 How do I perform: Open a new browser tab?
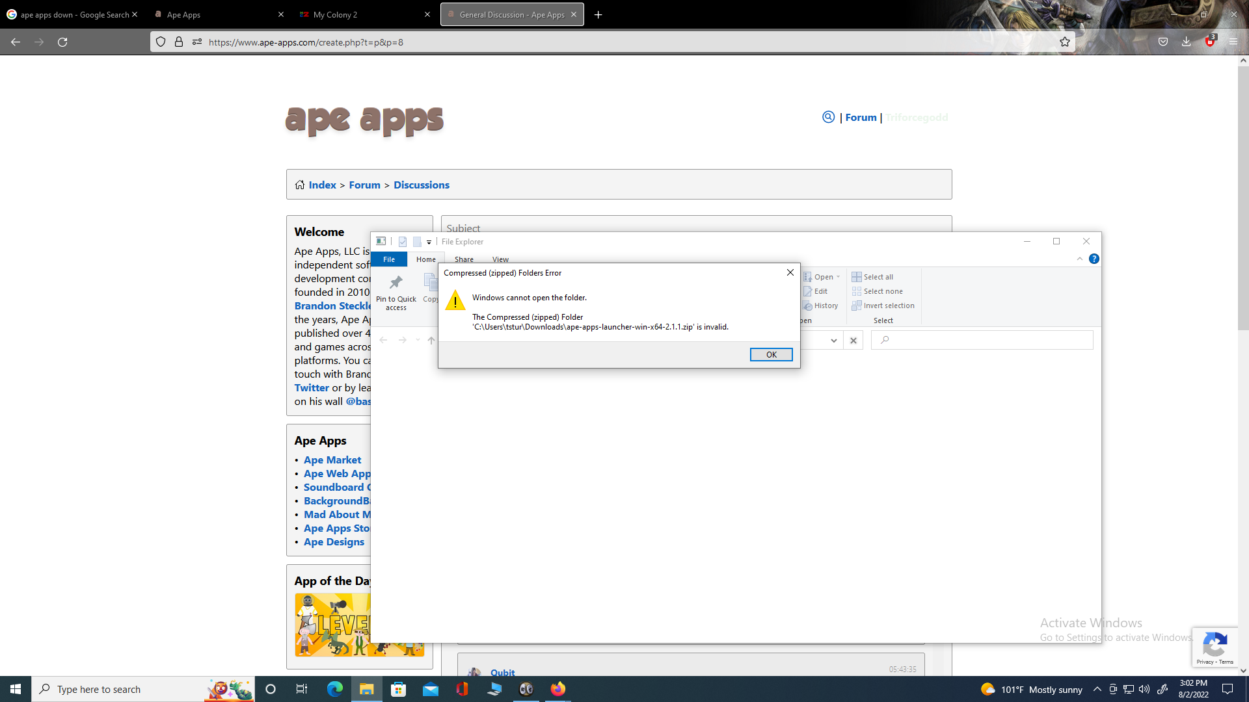(x=598, y=14)
